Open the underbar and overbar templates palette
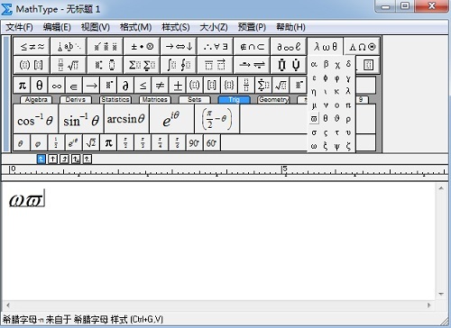 216,65
